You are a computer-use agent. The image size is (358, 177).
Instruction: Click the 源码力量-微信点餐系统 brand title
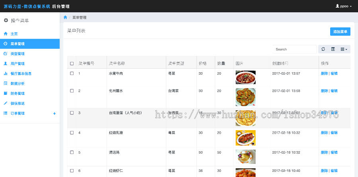(27, 6)
